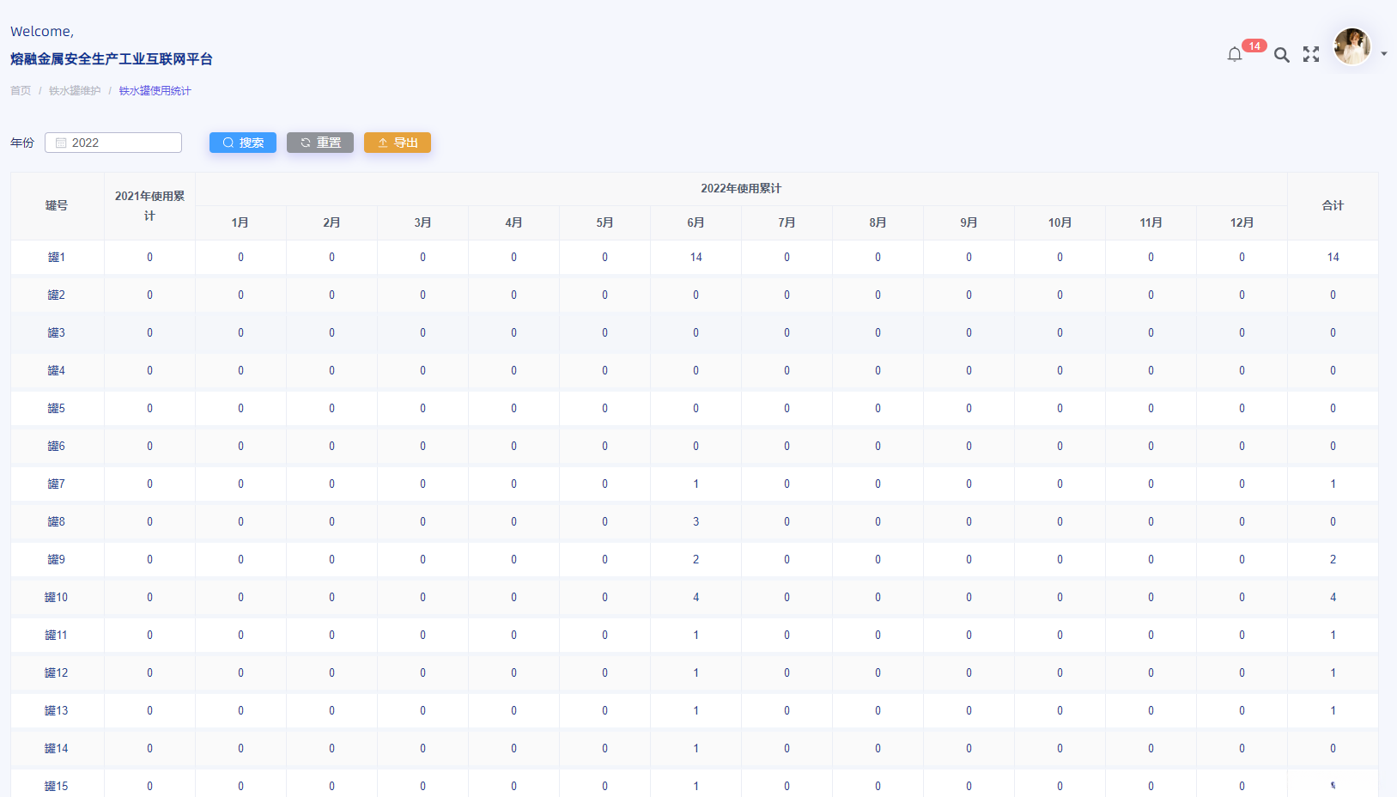Click the magnifier search icon in header
This screenshot has height=797, width=1397.
pyautogui.click(x=1281, y=55)
